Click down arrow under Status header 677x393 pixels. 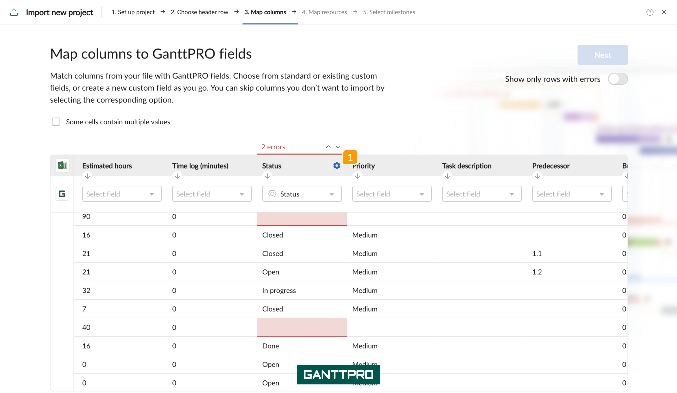click(x=267, y=176)
